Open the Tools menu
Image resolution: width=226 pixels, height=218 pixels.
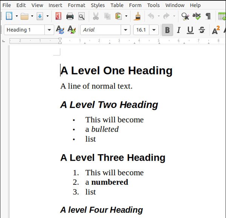(153, 5)
